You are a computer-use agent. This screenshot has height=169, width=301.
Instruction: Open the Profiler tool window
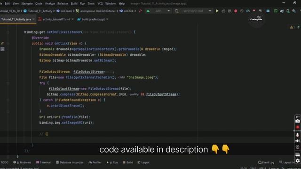coord(95,162)
